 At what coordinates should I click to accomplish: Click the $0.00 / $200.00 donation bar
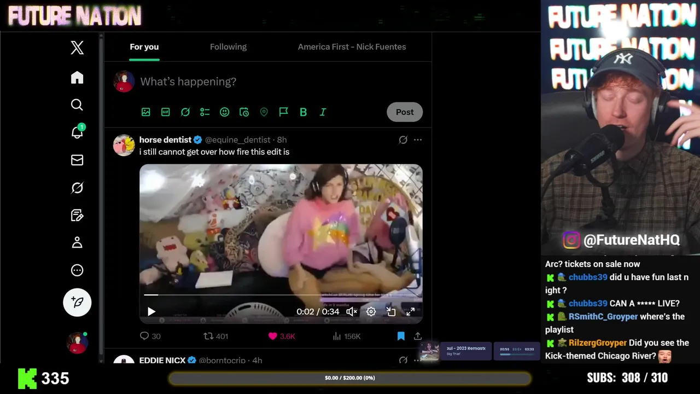[350, 378]
